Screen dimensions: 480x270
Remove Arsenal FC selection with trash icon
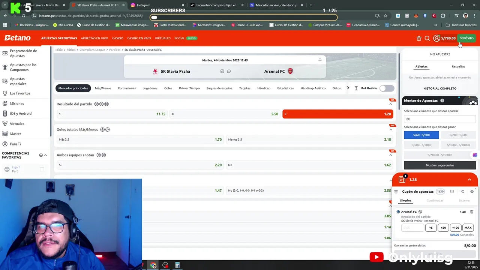tap(472, 212)
